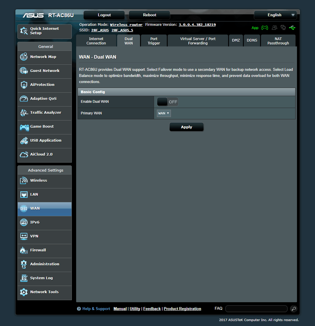Click the Logout button
This screenshot has width=315, height=326.
[x=104, y=15]
